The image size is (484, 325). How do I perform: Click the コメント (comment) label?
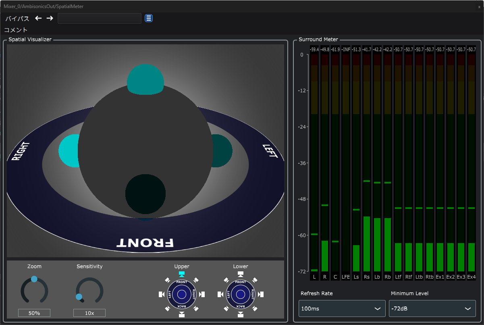[x=16, y=30]
